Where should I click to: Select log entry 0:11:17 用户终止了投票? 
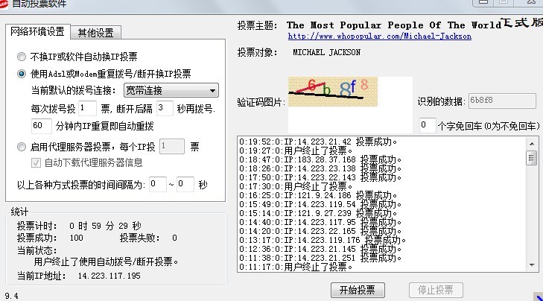pos(296,267)
